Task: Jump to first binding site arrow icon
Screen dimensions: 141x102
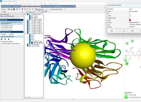Action: [x=2, y=39]
